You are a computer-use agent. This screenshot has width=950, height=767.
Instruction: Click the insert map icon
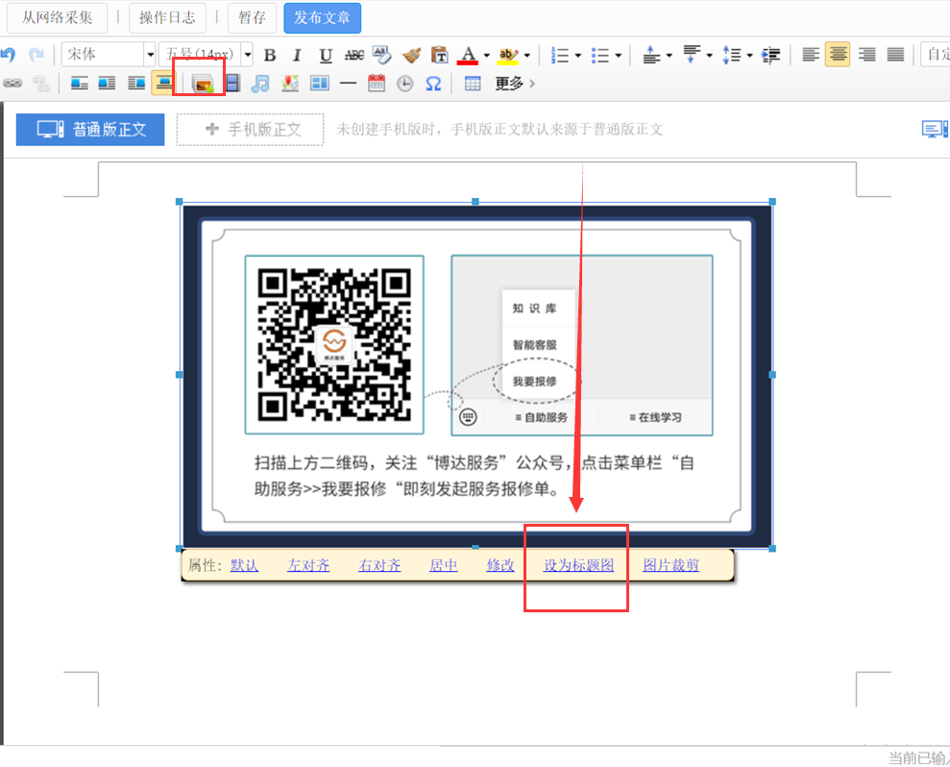pos(290,84)
